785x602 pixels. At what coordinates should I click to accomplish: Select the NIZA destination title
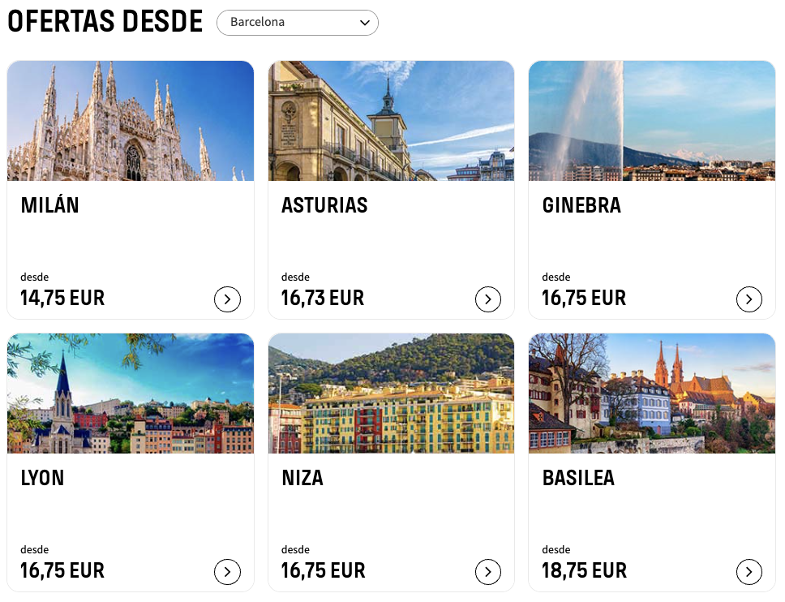point(302,478)
